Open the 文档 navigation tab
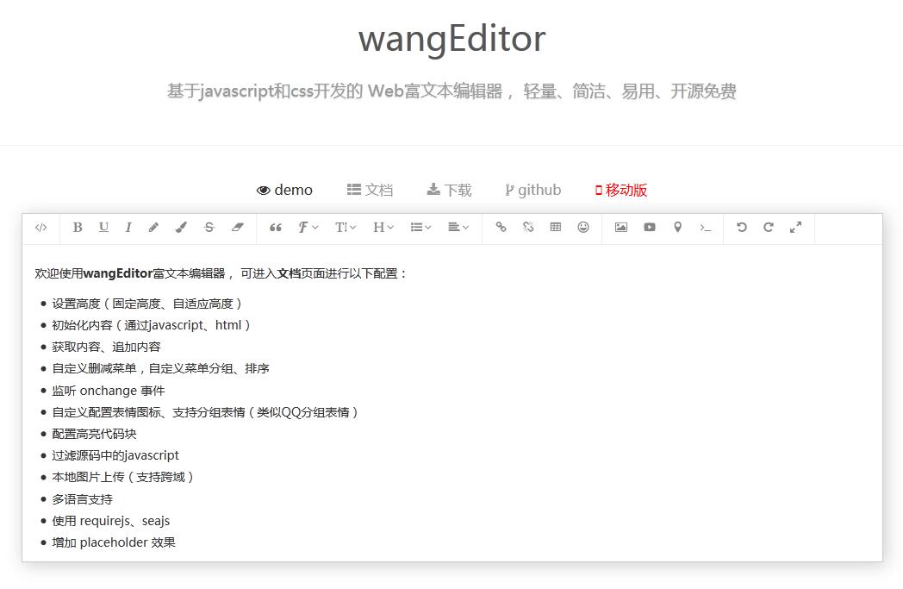This screenshot has height=589, width=903. [370, 191]
